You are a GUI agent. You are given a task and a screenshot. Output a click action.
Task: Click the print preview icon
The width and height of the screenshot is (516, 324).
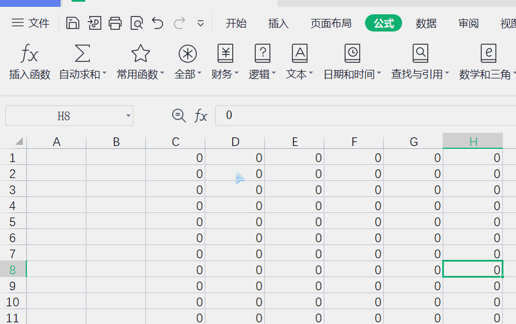(137, 23)
